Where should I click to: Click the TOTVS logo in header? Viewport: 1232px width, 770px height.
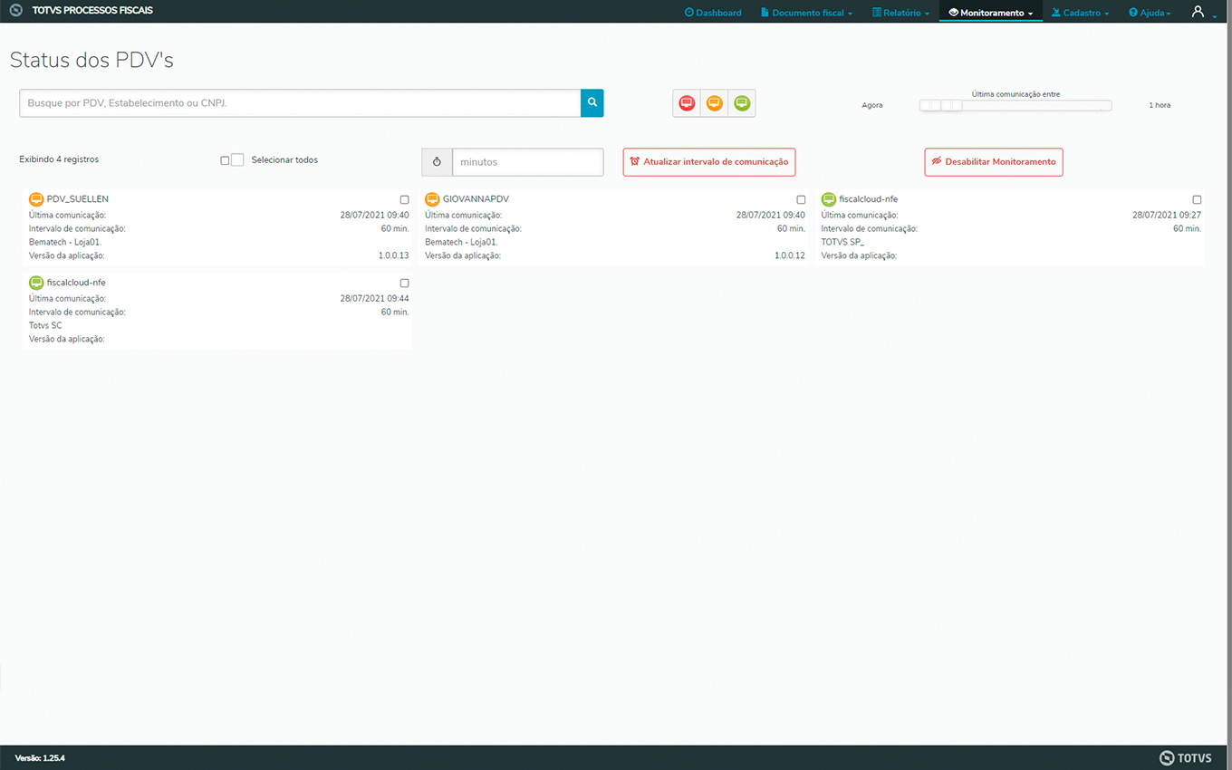coord(16,11)
